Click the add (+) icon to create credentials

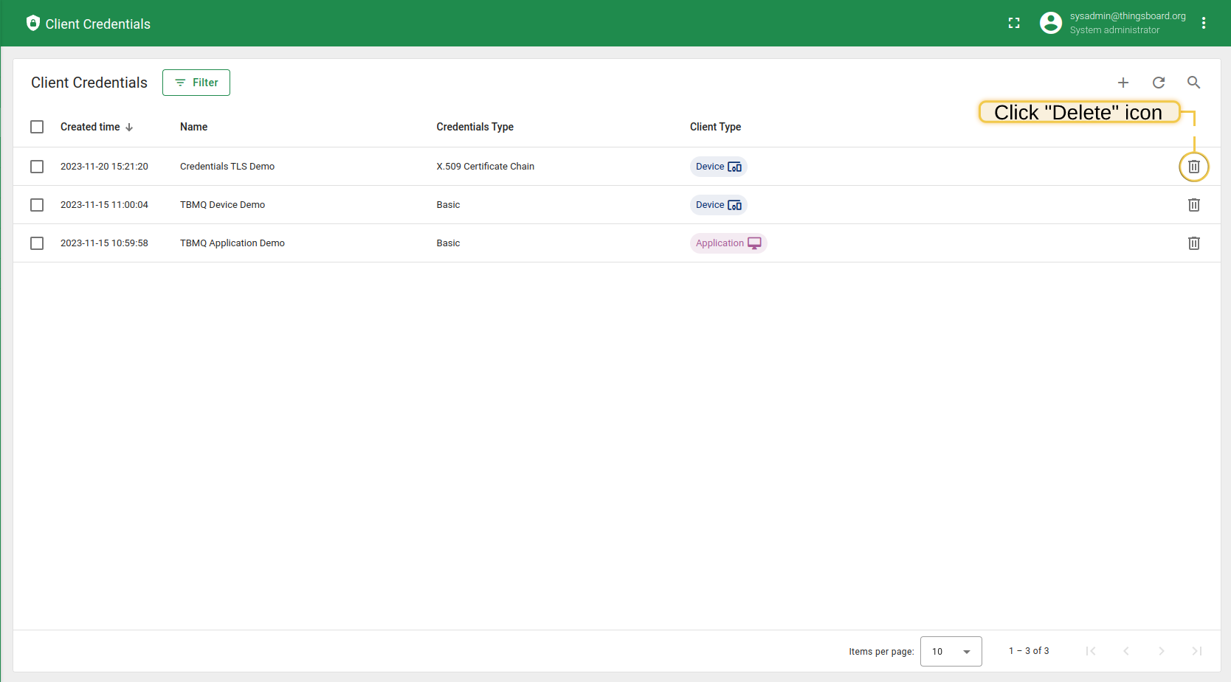[x=1123, y=83]
